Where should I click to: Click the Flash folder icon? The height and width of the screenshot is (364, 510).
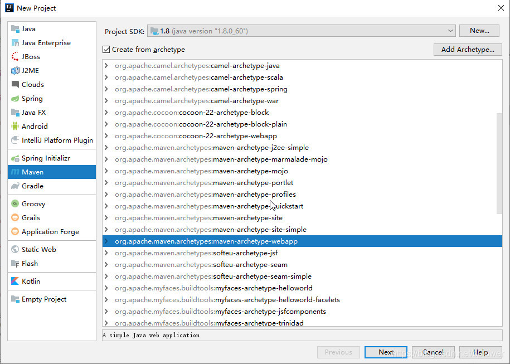15,264
